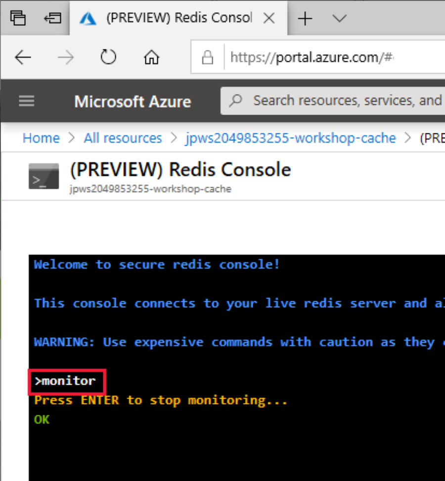This screenshot has height=481, width=445.
Task: Click the 'Press ENTER to stop monitoring' text
Action: pos(161,401)
